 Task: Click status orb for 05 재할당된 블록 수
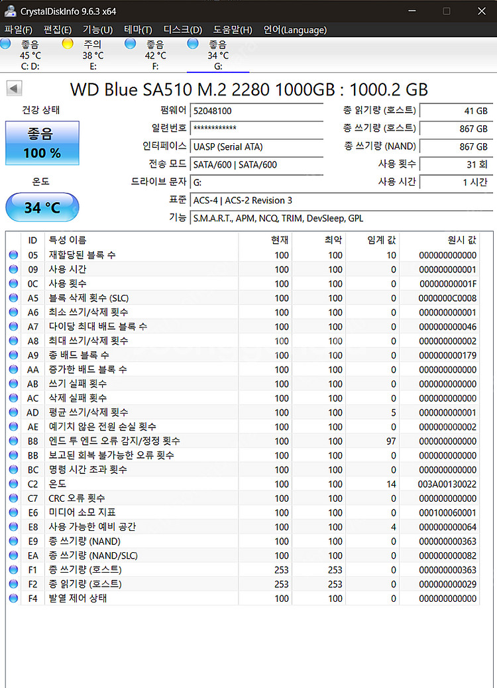tap(14, 255)
